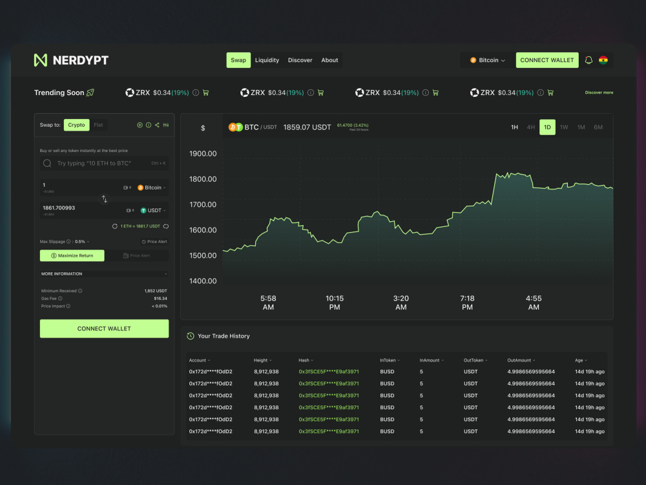Open the notifications bell
The image size is (646, 485).
coord(589,60)
